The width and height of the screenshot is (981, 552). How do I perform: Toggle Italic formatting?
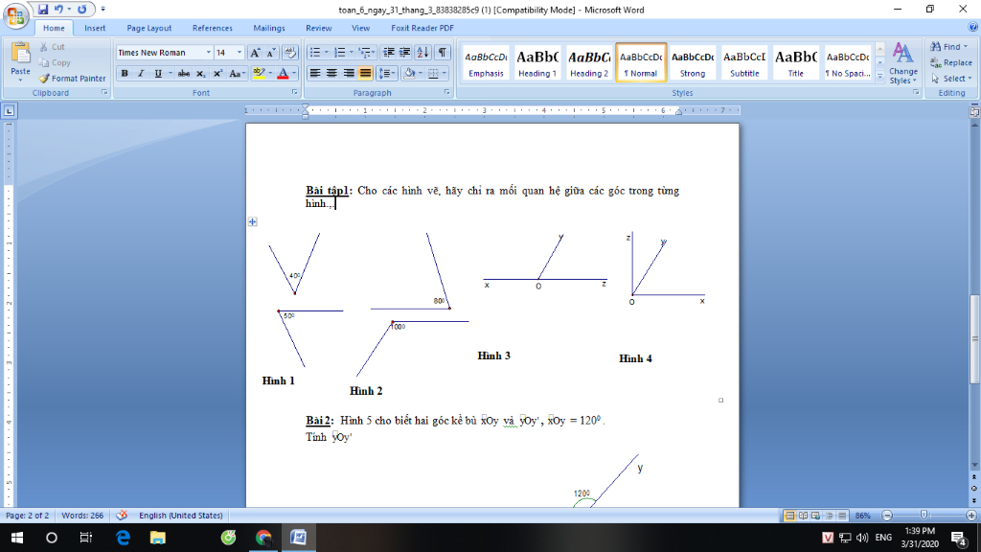pos(141,73)
